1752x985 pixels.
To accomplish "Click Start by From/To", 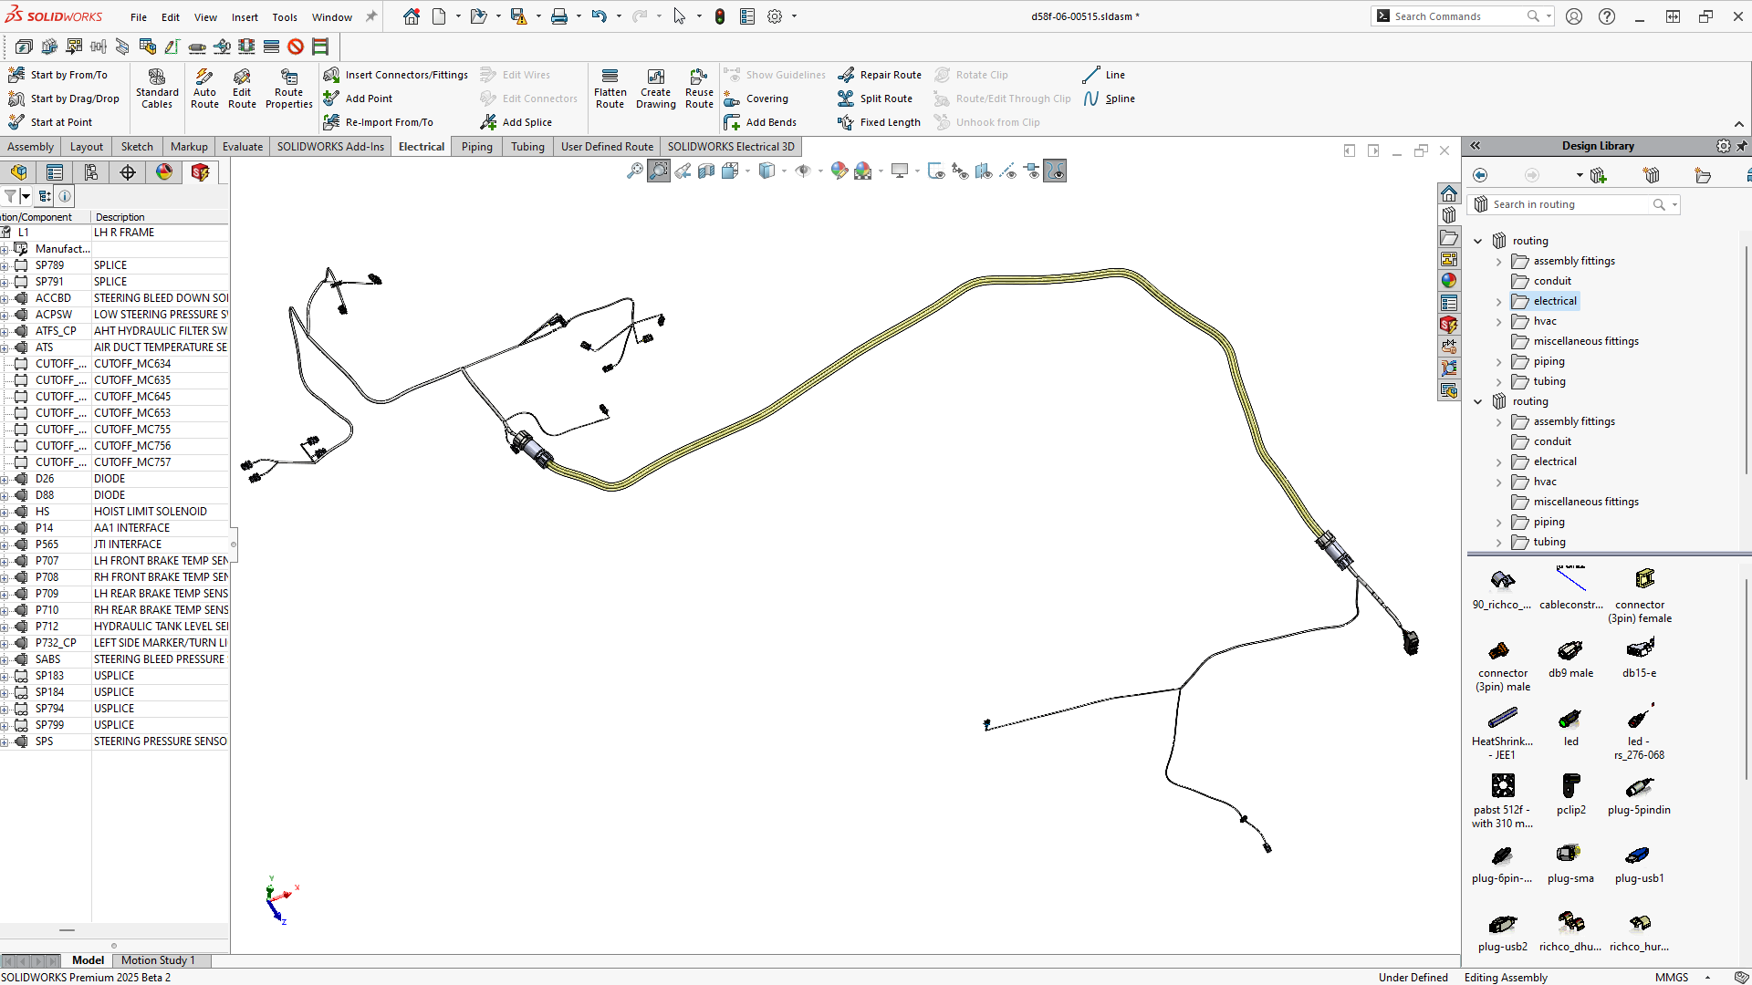I will tap(65, 74).
